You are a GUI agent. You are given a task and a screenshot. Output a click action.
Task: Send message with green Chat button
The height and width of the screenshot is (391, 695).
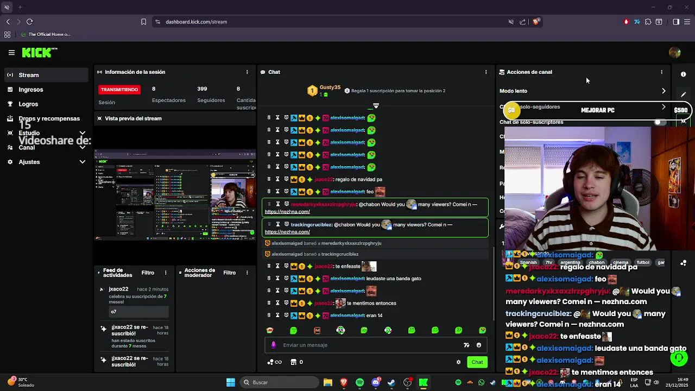coord(477,362)
